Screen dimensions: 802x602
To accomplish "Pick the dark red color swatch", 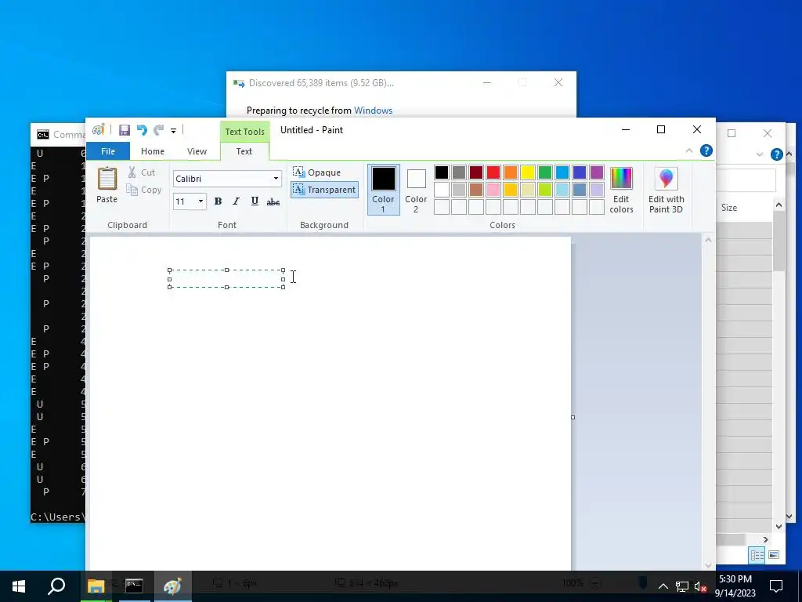I will click(476, 172).
